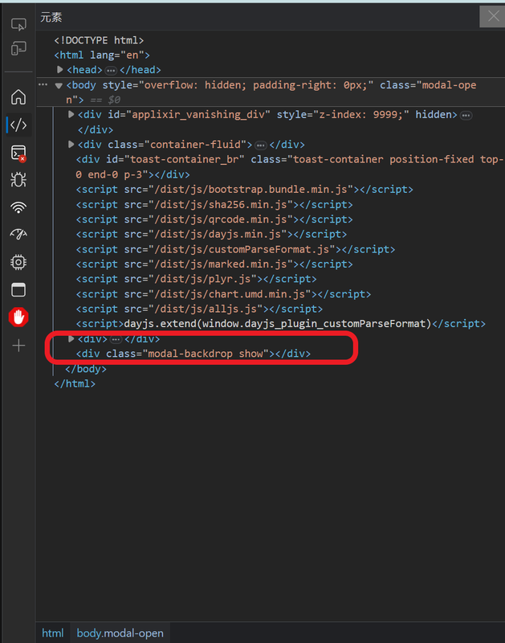Click ellipsis after applixir_vanishing_div hidden

click(x=466, y=116)
